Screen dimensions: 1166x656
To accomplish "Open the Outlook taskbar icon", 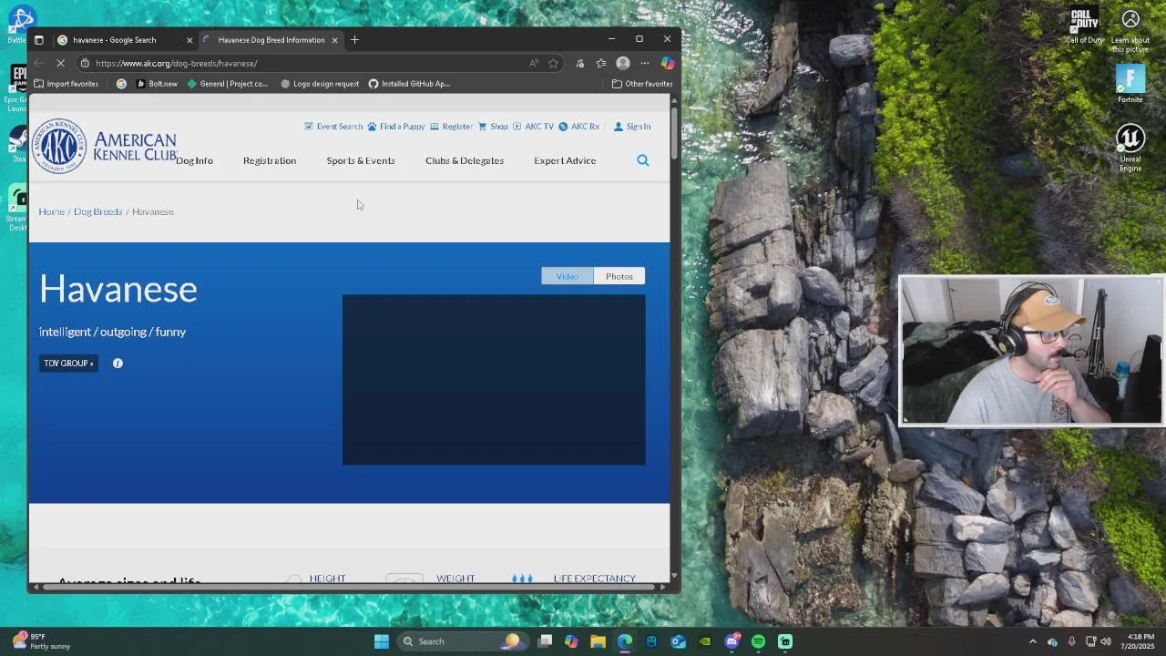I will click(x=678, y=641).
